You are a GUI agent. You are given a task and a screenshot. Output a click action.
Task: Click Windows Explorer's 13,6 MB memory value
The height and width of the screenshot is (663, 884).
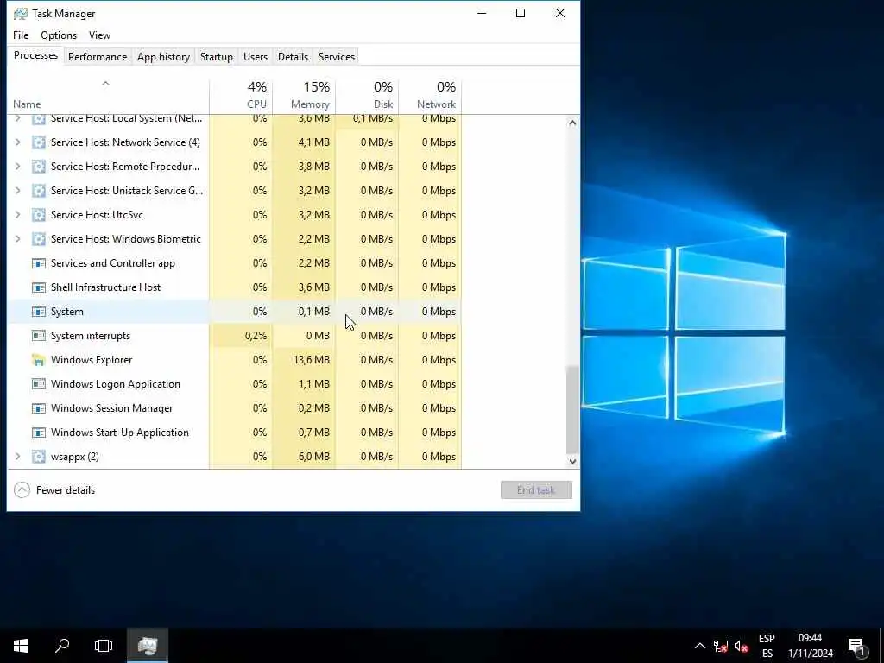[x=311, y=360]
